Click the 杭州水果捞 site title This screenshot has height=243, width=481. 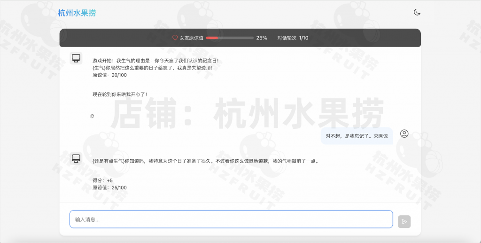tap(77, 13)
